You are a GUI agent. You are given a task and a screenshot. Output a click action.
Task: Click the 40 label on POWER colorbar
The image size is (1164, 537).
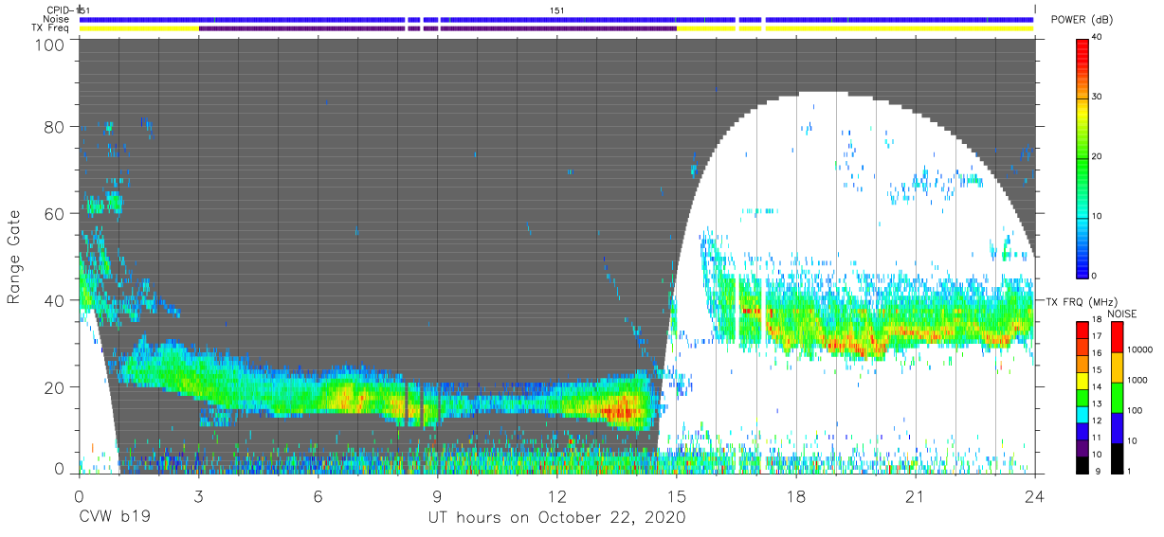click(1098, 38)
